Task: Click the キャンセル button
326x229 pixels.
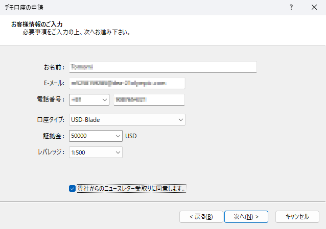Action: (297, 217)
